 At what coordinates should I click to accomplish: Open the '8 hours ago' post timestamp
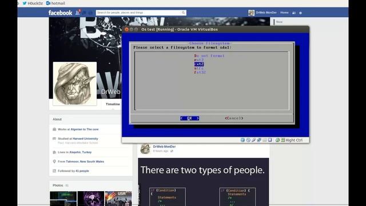tap(161, 151)
